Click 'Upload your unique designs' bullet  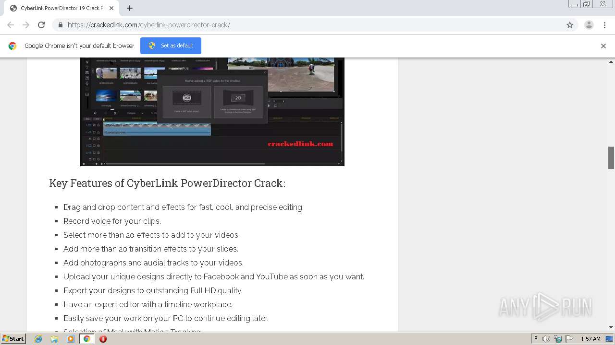(214, 276)
